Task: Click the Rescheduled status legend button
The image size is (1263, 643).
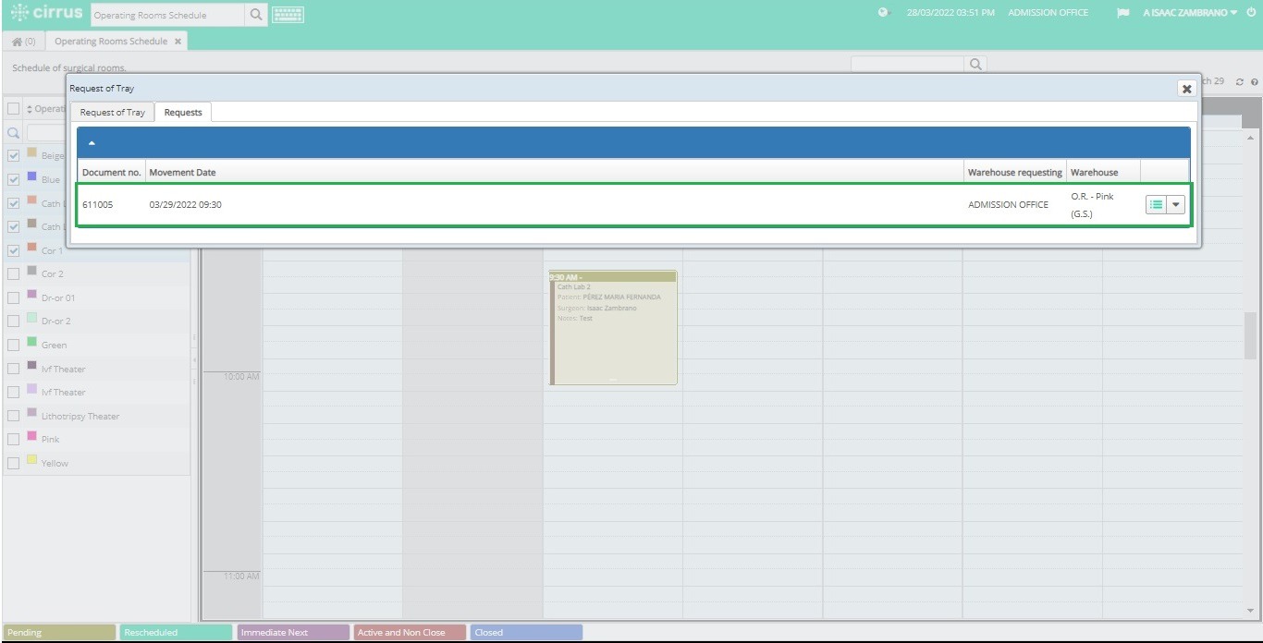Action: [176, 633]
